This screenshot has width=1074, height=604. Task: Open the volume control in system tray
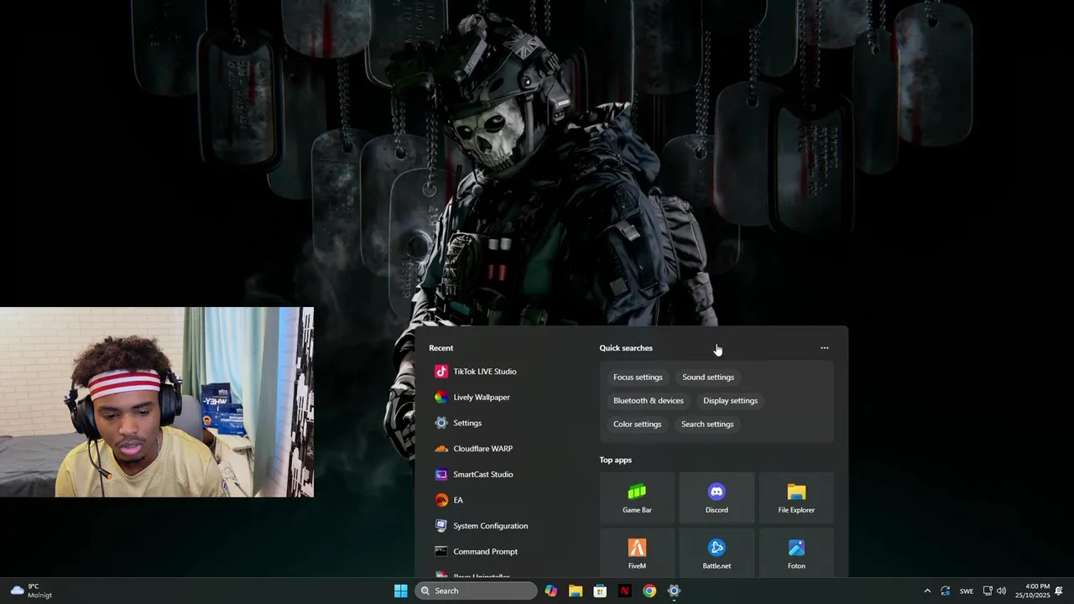tap(1001, 591)
